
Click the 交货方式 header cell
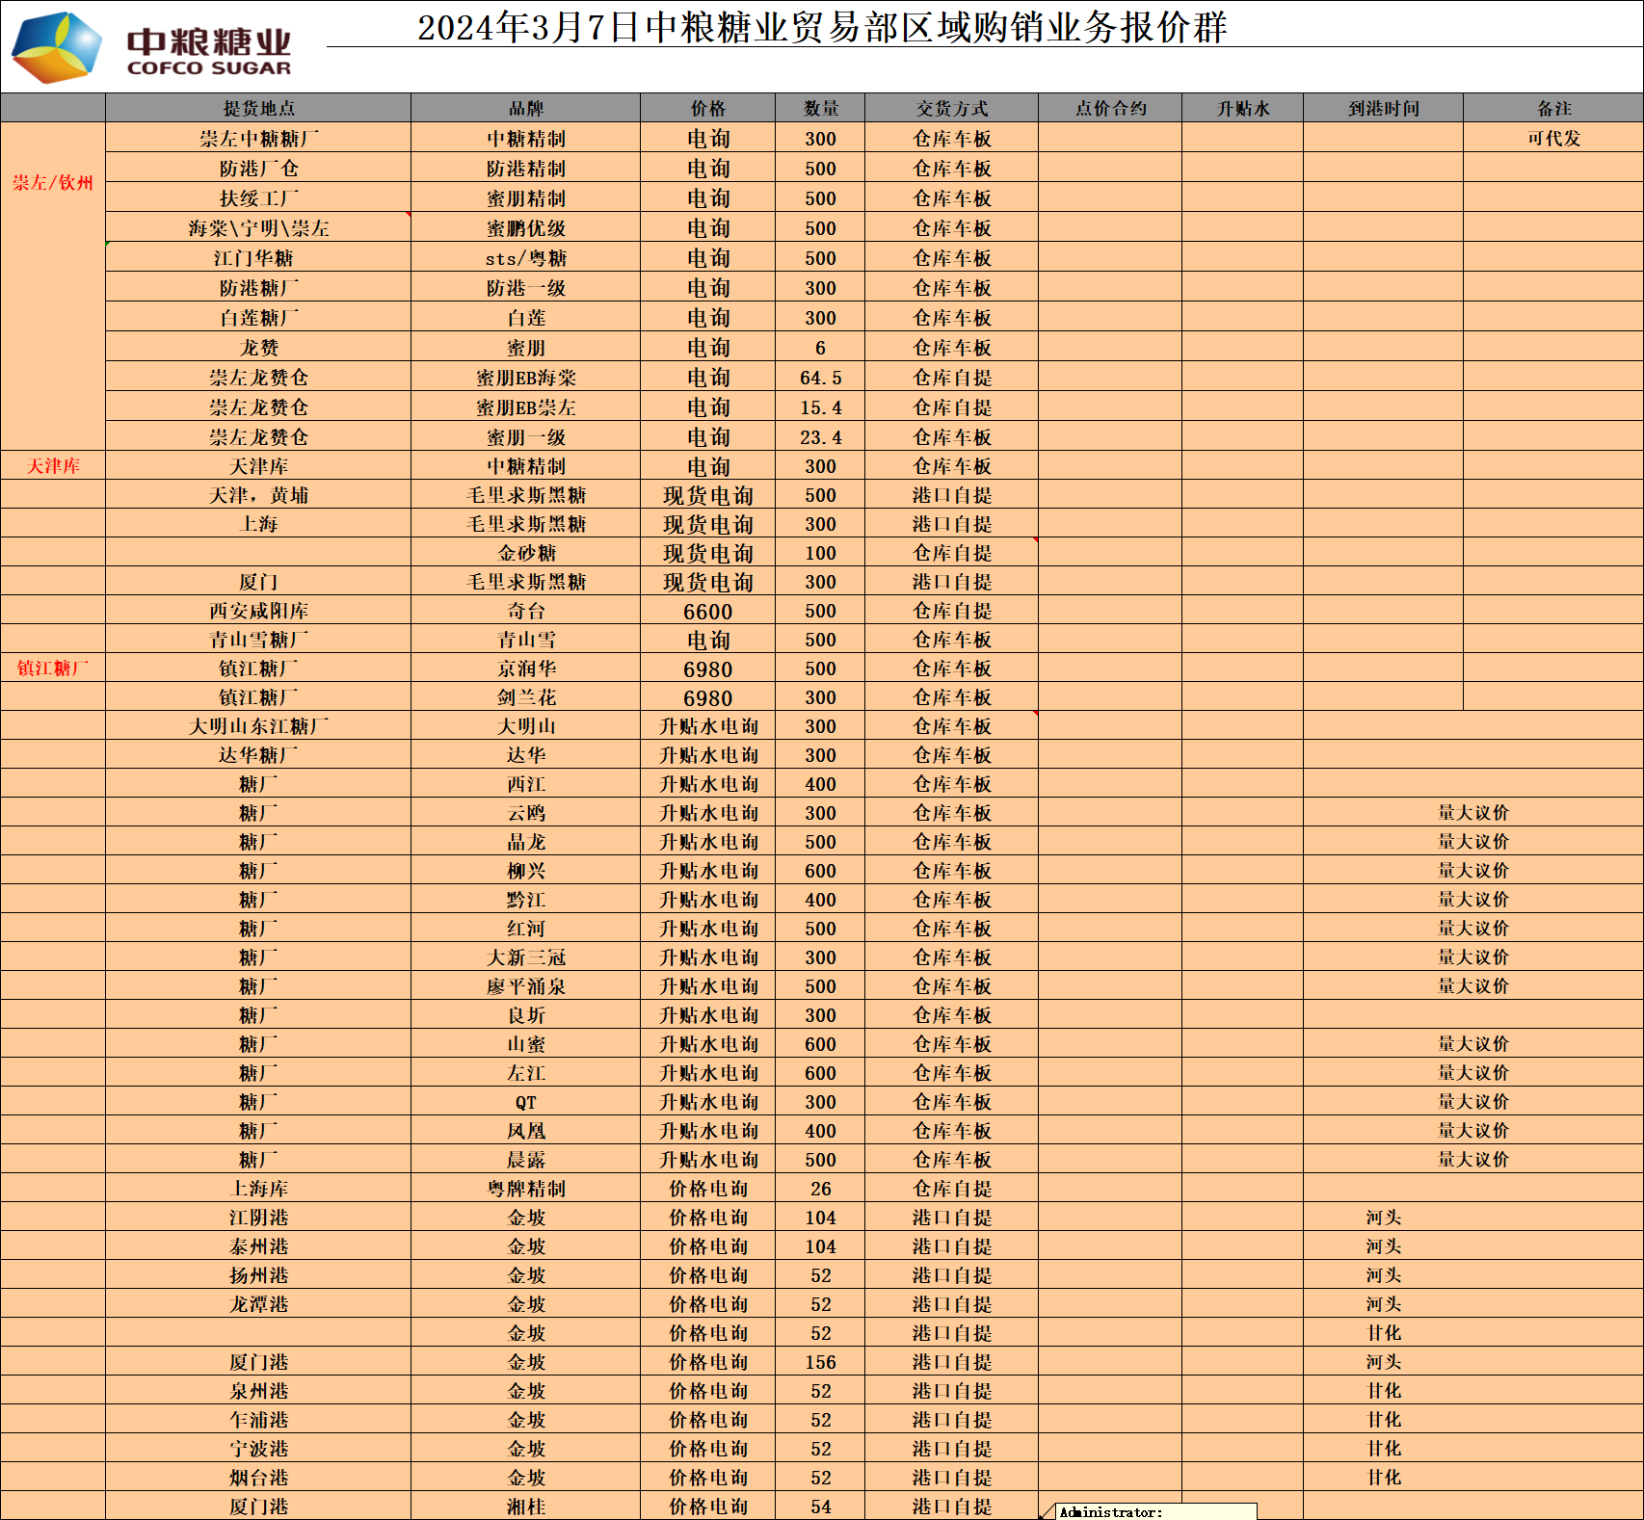(x=951, y=108)
